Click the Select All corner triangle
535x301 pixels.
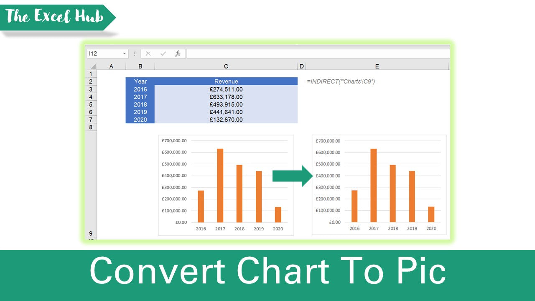(x=92, y=66)
